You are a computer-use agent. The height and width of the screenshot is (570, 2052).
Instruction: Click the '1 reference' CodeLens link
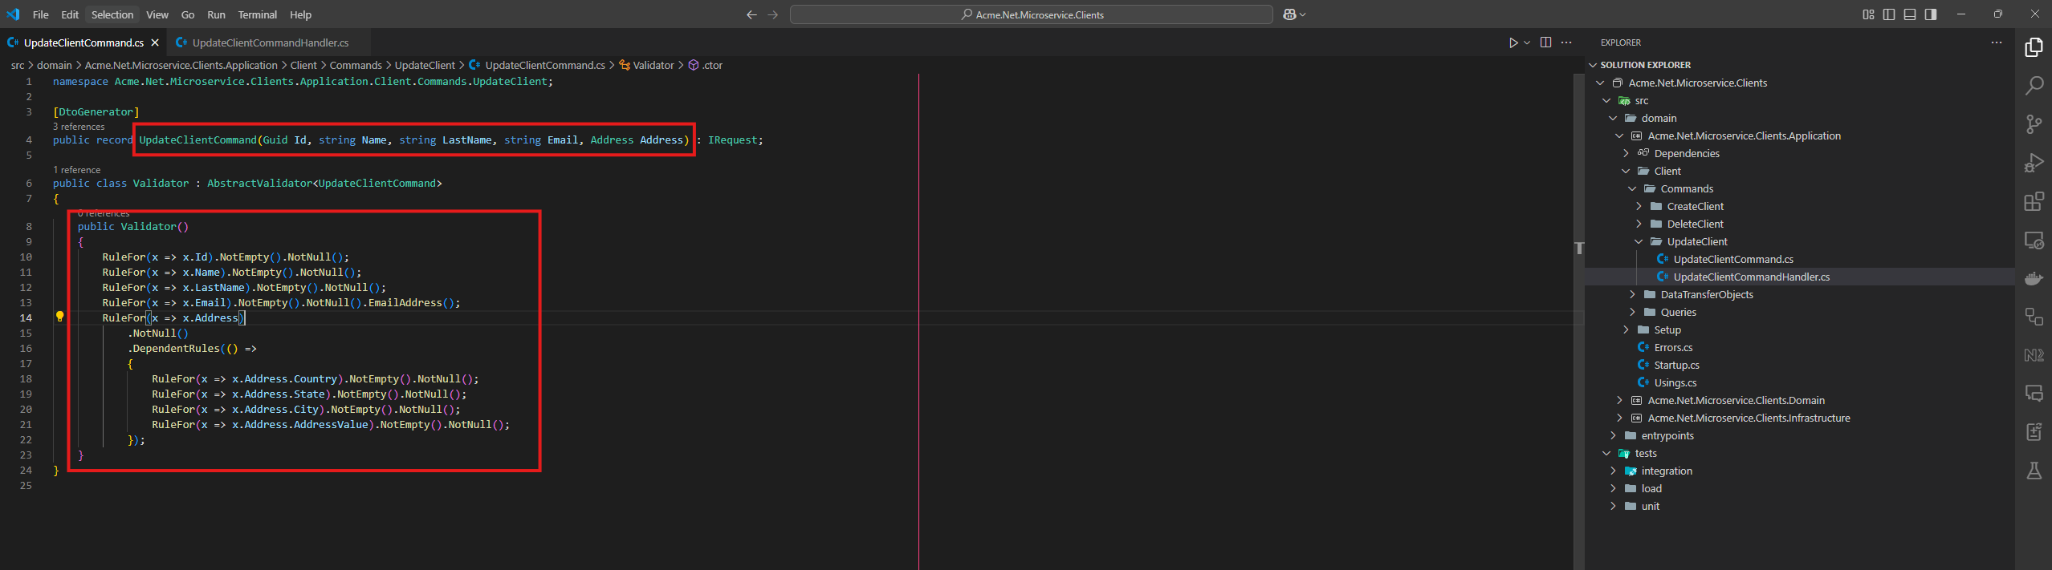(77, 170)
